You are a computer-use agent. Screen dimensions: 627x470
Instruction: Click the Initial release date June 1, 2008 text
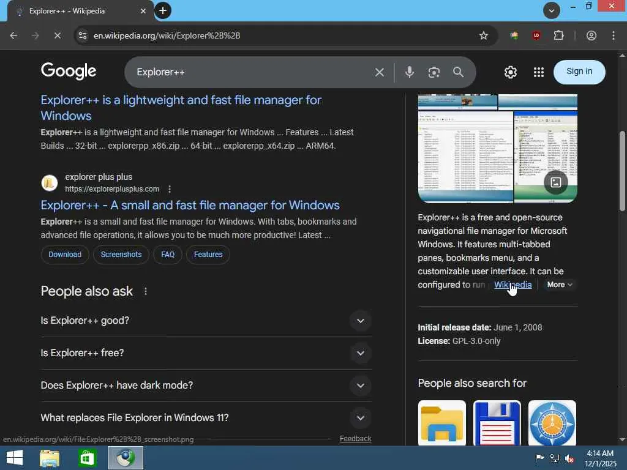[480, 328]
